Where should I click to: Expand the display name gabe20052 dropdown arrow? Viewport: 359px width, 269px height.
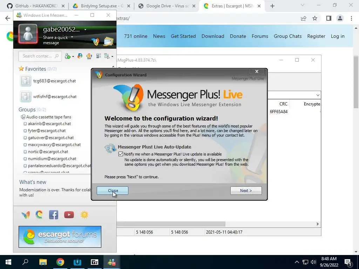click(85, 29)
